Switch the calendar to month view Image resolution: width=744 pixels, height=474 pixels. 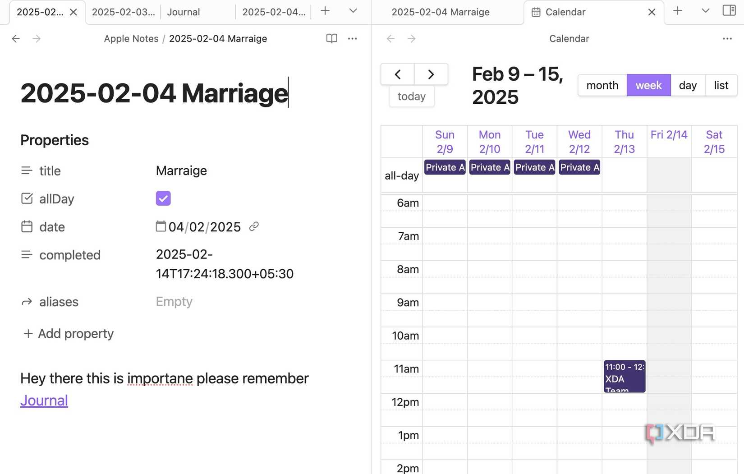(x=602, y=85)
